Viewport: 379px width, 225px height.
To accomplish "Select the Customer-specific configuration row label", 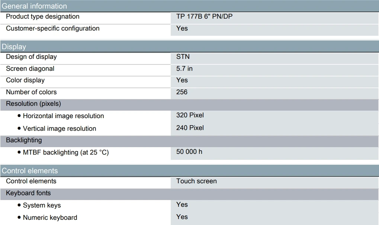I will click(x=52, y=28).
